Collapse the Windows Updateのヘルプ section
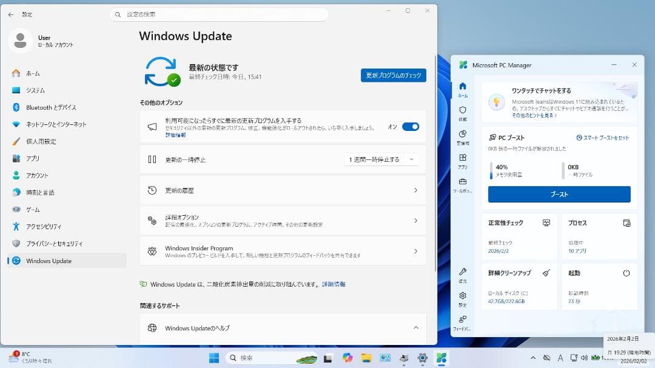655x368 pixels. (415, 328)
